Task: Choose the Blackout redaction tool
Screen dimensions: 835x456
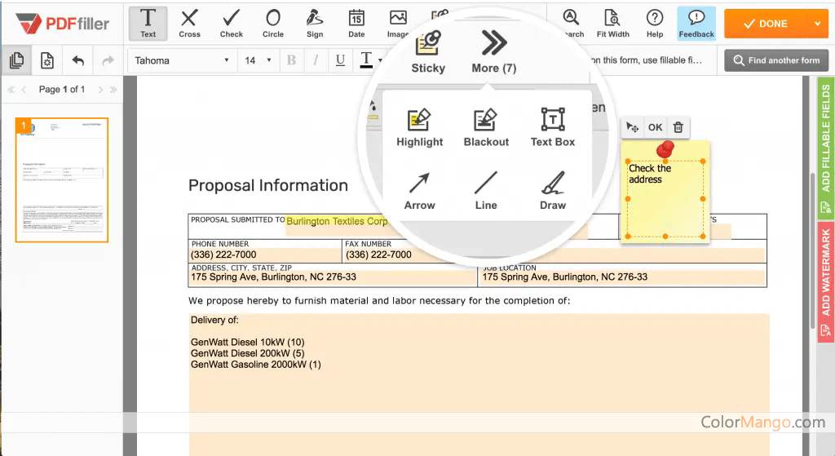Action: (x=486, y=128)
